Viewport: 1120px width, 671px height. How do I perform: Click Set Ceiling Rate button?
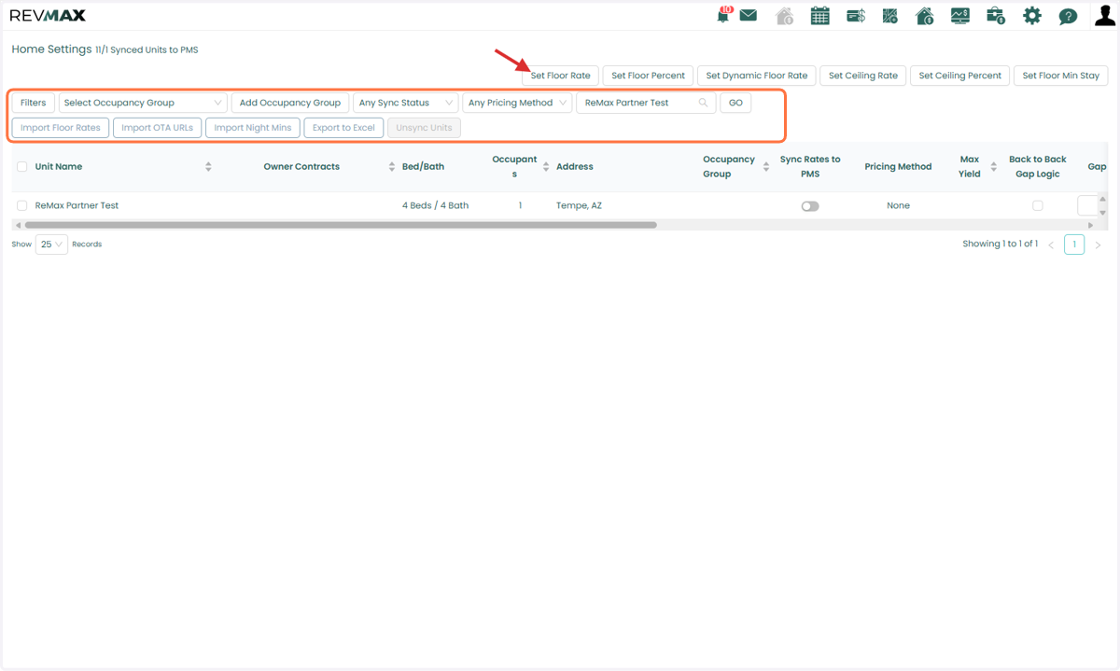pyautogui.click(x=863, y=76)
